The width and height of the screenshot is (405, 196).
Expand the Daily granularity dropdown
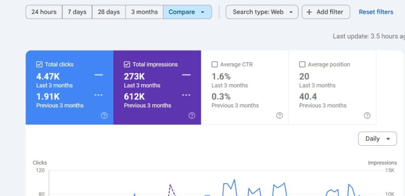[377, 139]
